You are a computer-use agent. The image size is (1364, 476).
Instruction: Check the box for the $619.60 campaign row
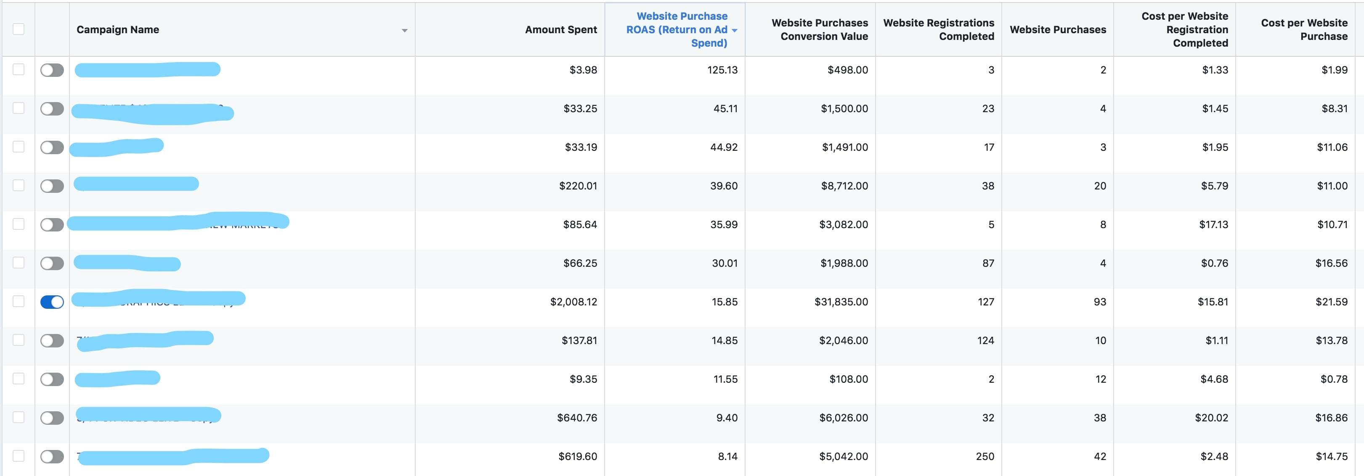tap(19, 455)
